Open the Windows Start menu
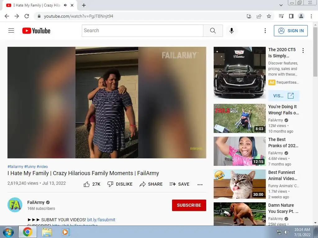Viewport: 318px width, 238px height. [x=8, y=232]
